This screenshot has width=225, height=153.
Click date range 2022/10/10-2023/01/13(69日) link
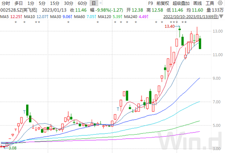pyautogui.click(x=191, y=17)
